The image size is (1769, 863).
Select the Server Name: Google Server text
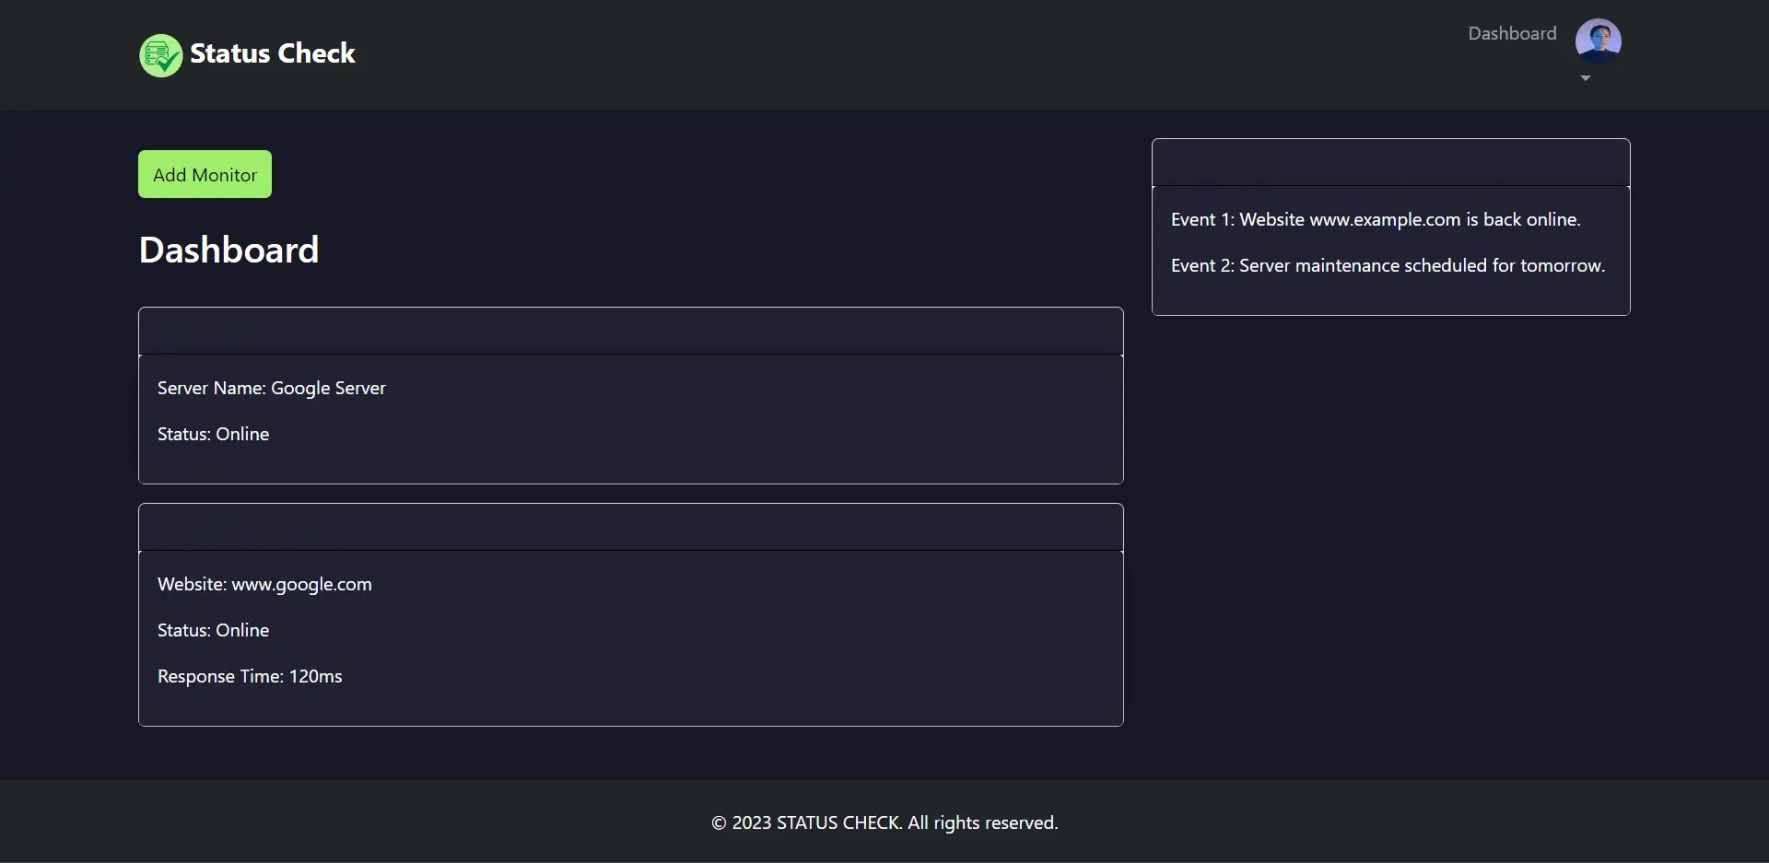(x=271, y=388)
